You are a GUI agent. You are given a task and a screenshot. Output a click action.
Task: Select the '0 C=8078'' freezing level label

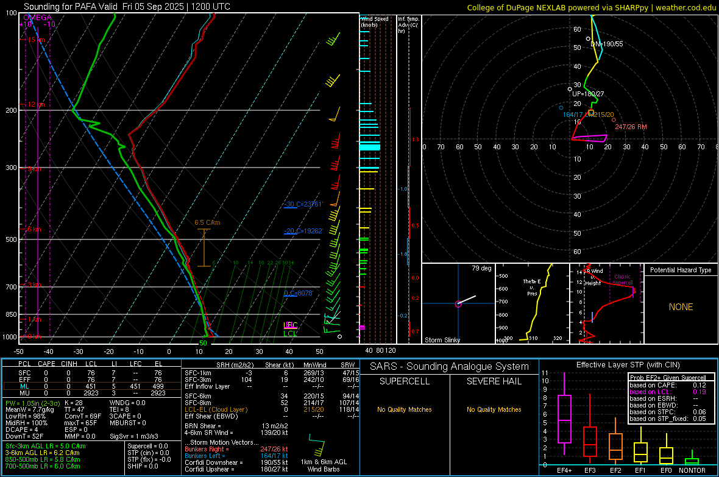[299, 293]
